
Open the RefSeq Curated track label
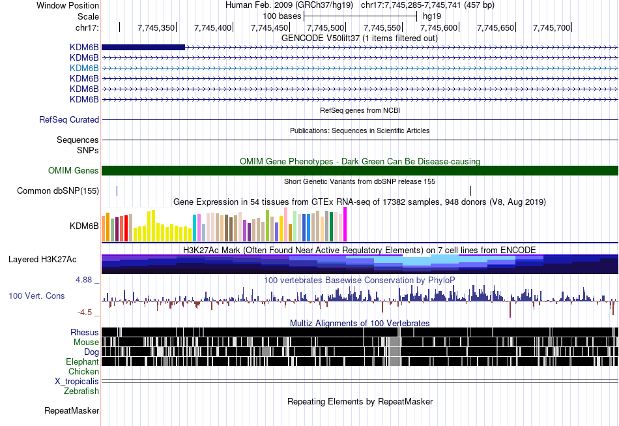click(69, 120)
